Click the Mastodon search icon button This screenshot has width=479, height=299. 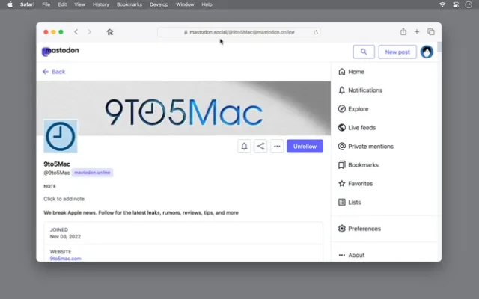coord(364,52)
